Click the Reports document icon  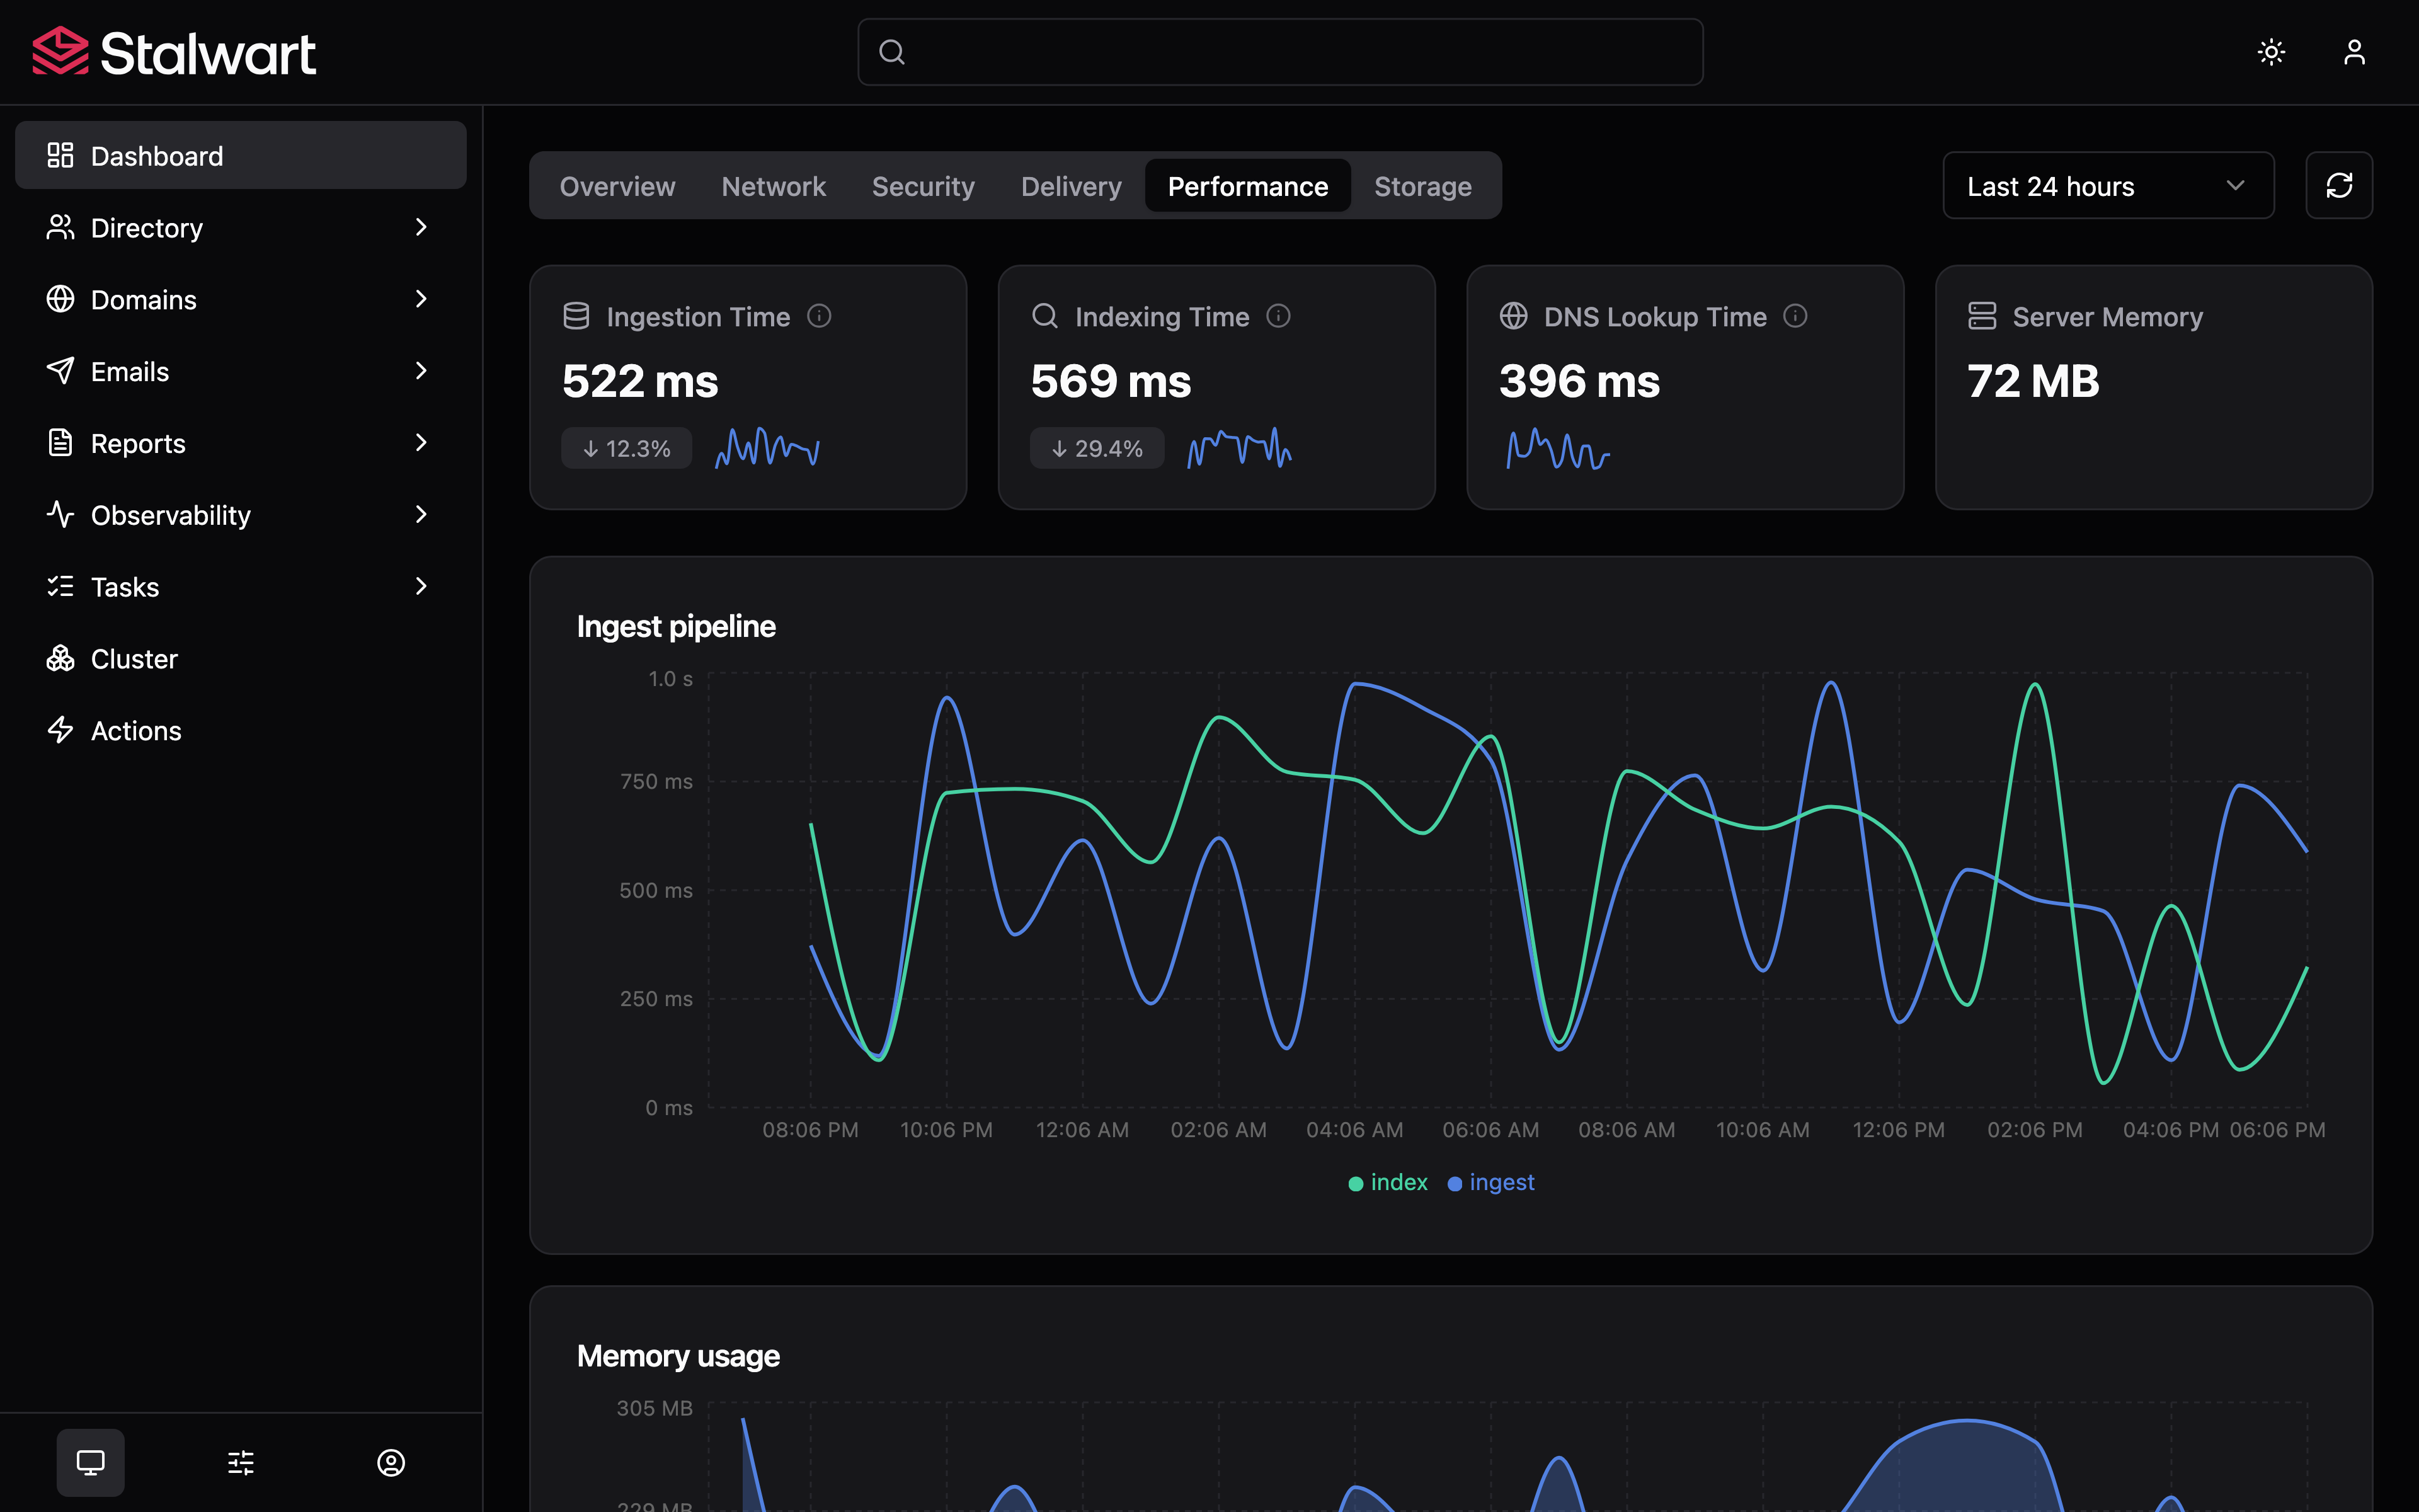60,443
